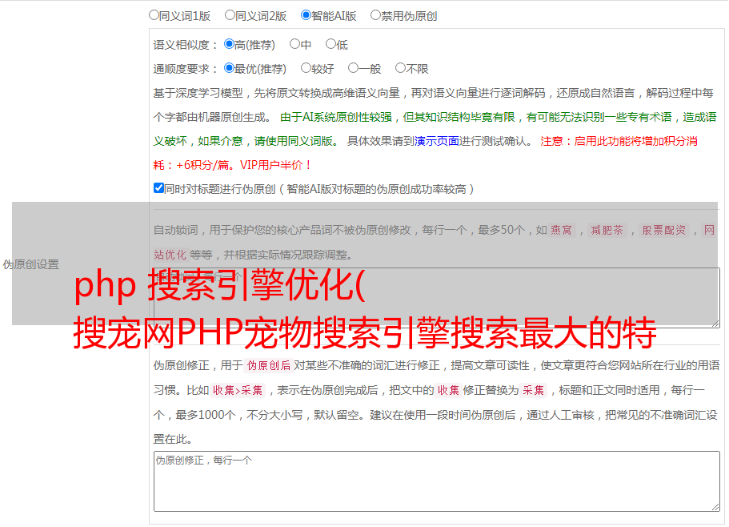Set 通顺度要求 to 一般

click(354, 68)
